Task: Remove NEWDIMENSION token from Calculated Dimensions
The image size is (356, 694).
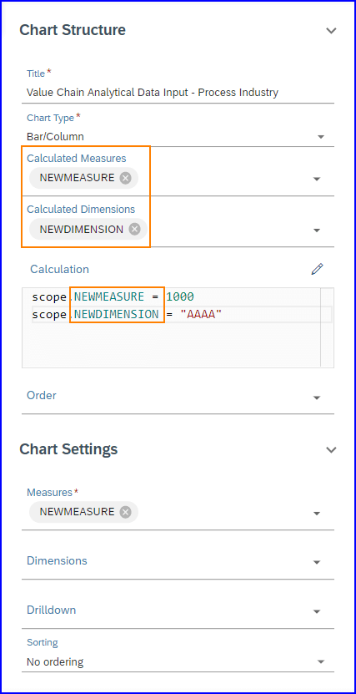Action: (135, 230)
